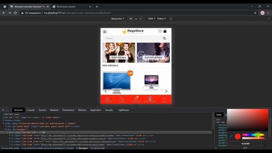272x153 pixels.
Task: Open a new browser tab with plus
Action: [97, 7]
